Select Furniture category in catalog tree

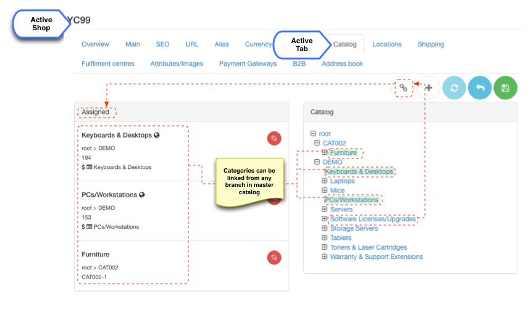pyautogui.click(x=343, y=152)
